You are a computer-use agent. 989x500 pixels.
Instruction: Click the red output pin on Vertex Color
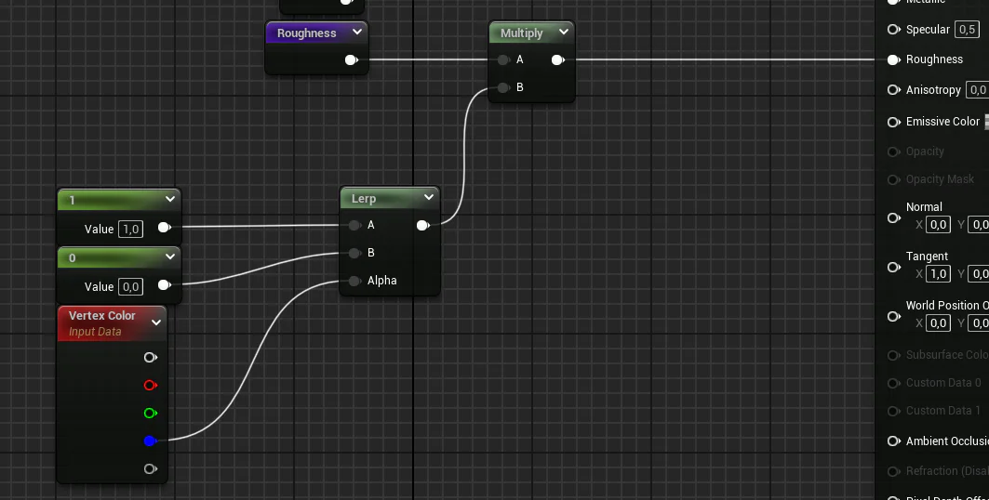click(x=150, y=385)
